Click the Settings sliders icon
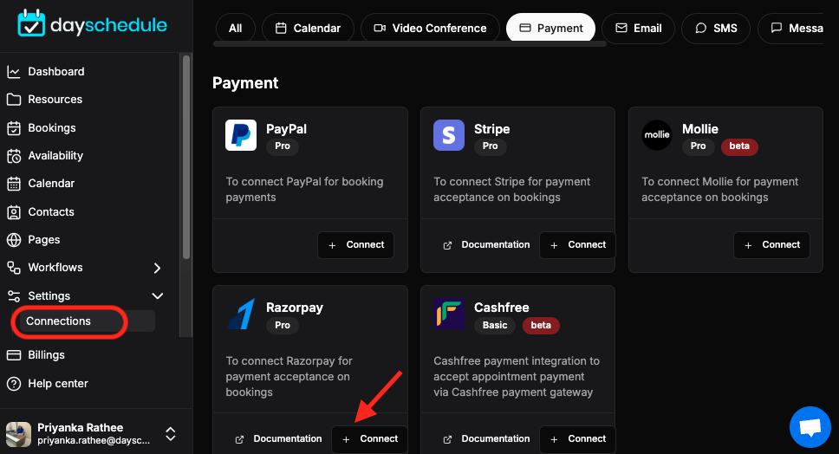Image resolution: width=839 pixels, height=454 pixels. 13,295
